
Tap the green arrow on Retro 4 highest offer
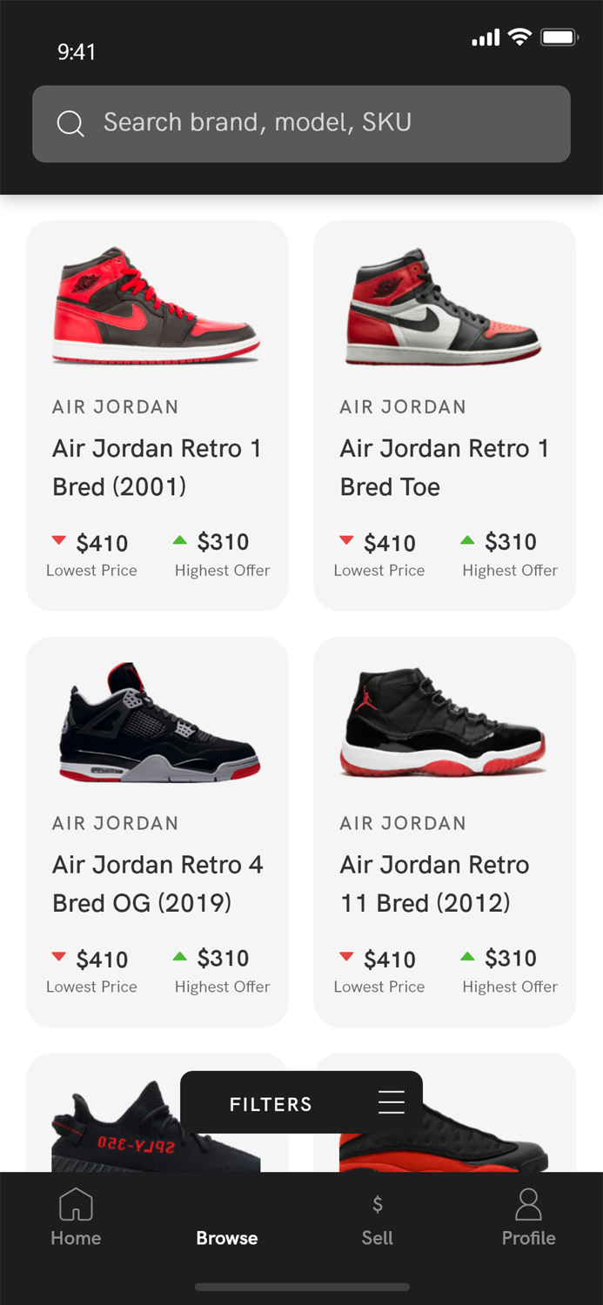(178, 955)
